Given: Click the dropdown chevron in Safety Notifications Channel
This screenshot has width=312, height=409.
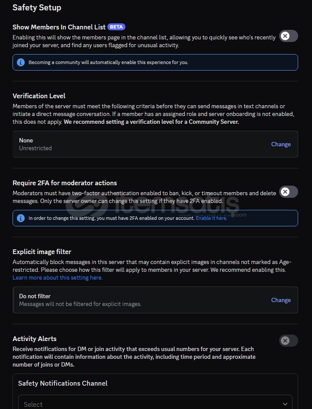Looking at the screenshot, I should [x=285, y=404].
